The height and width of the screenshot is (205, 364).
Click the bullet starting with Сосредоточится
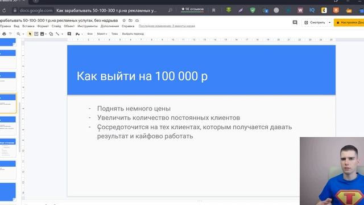[x=195, y=132]
